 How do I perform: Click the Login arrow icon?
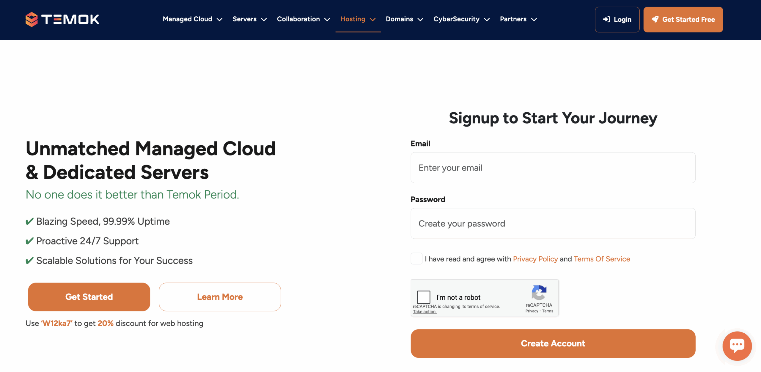click(x=606, y=20)
